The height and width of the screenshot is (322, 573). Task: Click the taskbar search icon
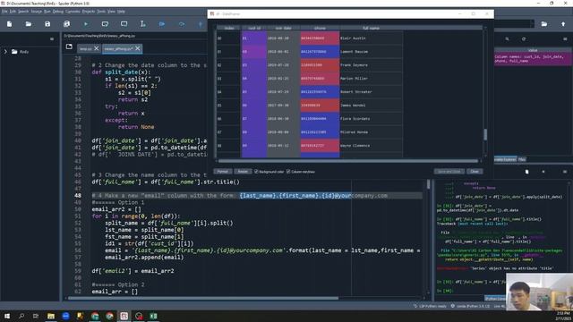(x=21, y=316)
